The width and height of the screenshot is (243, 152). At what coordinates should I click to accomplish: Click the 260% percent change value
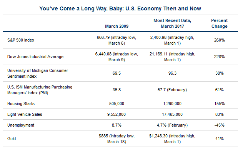(x=220, y=40)
